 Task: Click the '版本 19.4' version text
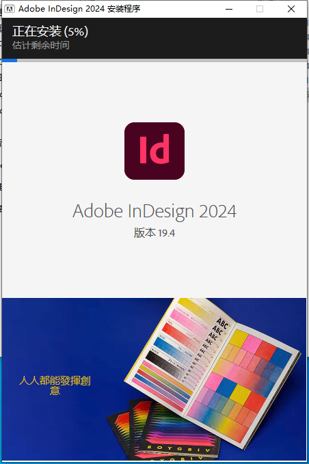click(x=154, y=233)
